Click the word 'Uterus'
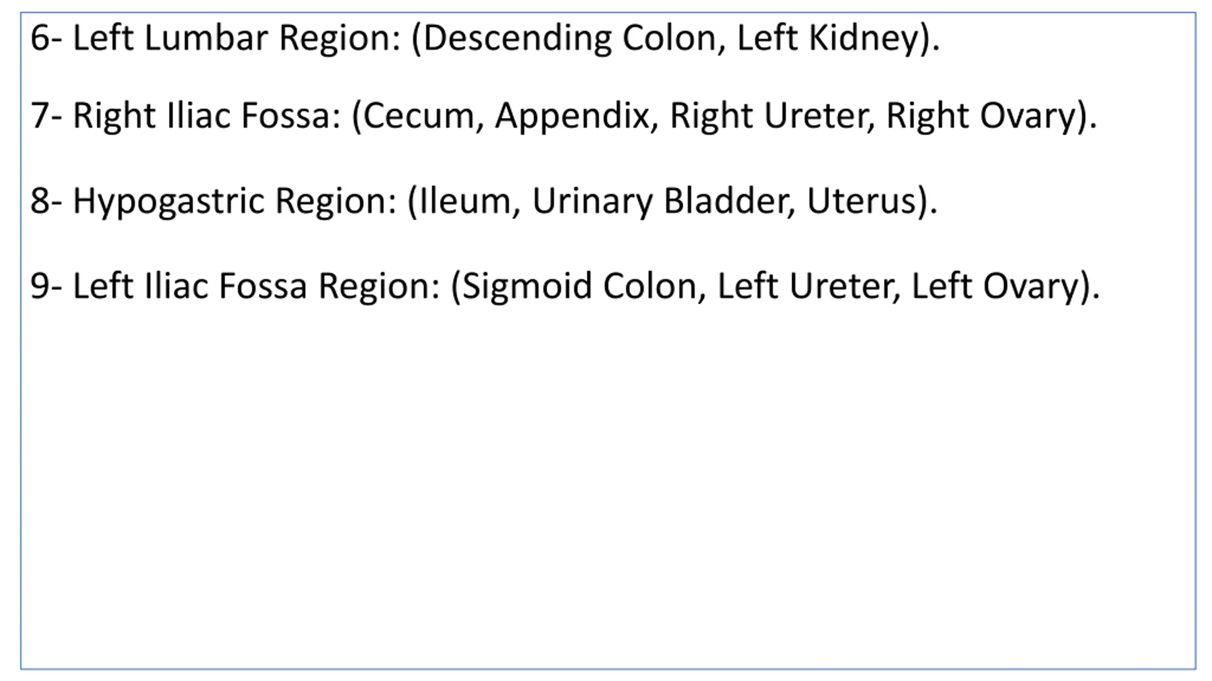The height and width of the screenshot is (681, 1212). (859, 201)
